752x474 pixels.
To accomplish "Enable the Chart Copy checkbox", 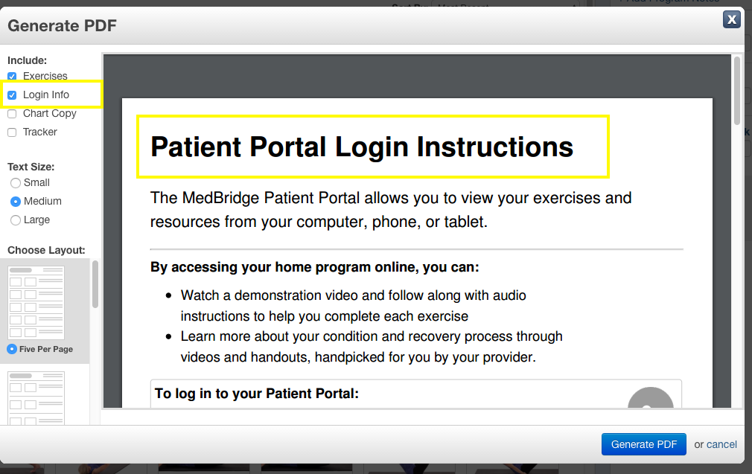I will pyautogui.click(x=12, y=114).
